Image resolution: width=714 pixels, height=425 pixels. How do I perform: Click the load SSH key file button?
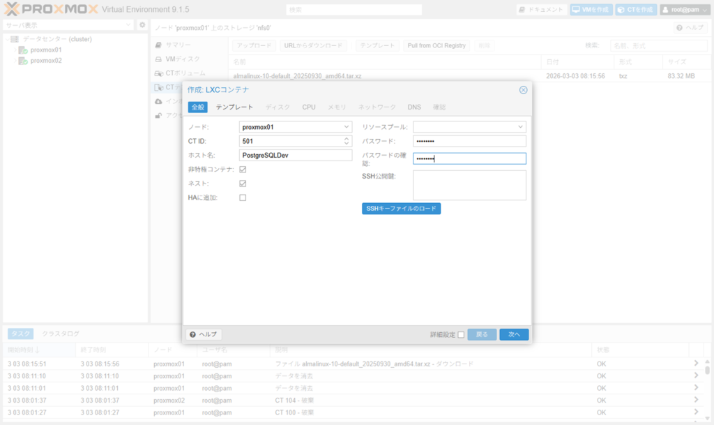tap(401, 209)
